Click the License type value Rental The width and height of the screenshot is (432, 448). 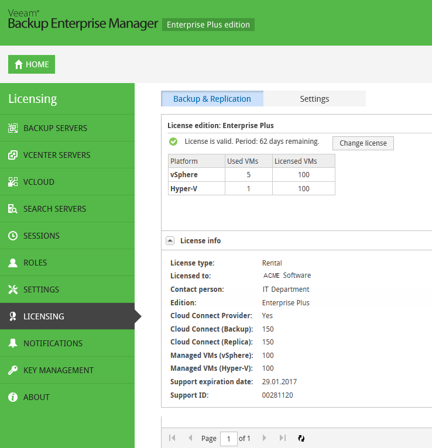272,263
